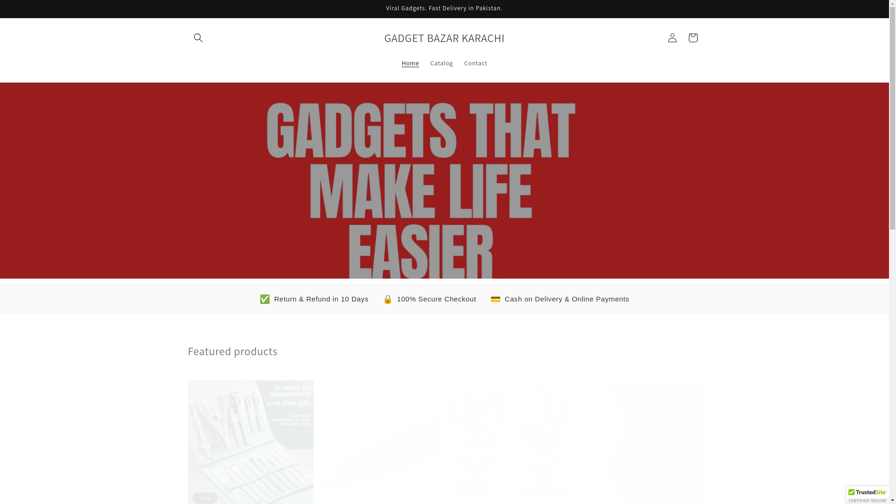896x504 pixels.
Task: Click the padlock emoji icon
Action: pyautogui.click(x=387, y=299)
